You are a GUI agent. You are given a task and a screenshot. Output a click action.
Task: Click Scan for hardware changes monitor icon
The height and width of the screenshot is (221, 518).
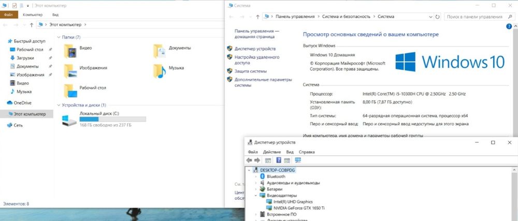click(298, 160)
